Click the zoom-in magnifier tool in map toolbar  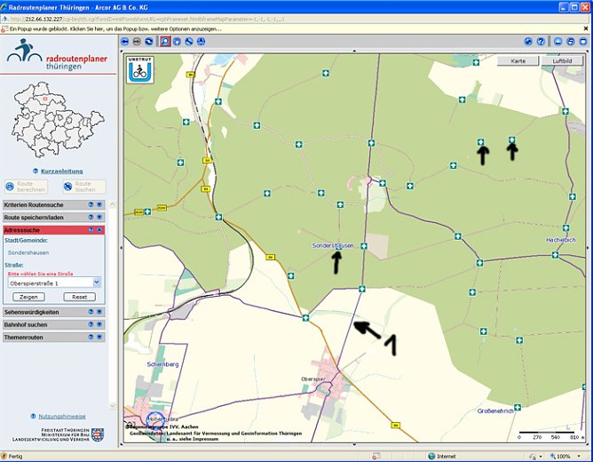click(165, 41)
